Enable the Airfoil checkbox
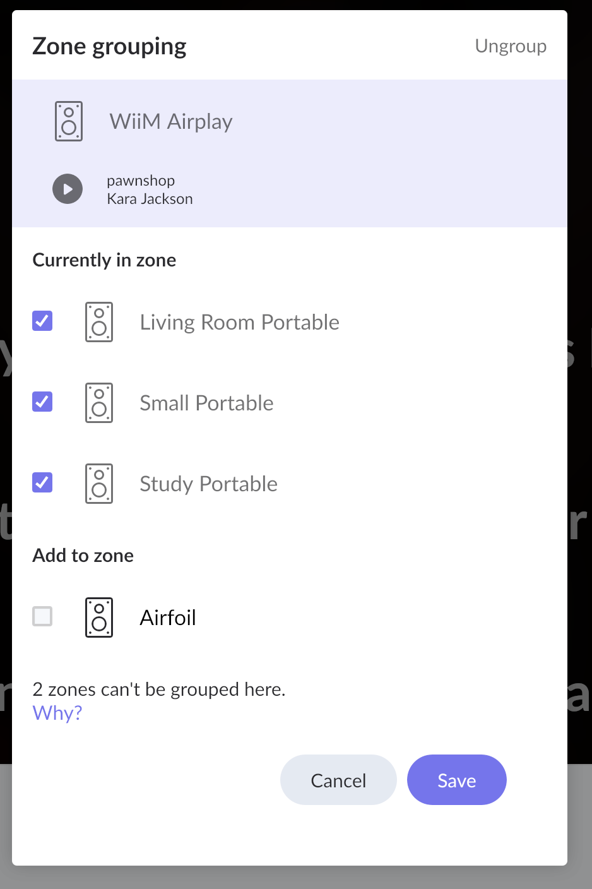Image resolution: width=592 pixels, height=889 pixels. 42,616
